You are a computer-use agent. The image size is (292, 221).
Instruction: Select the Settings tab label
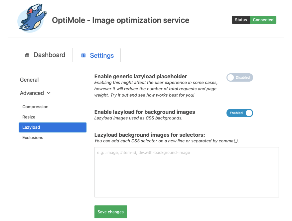point(102,55)
